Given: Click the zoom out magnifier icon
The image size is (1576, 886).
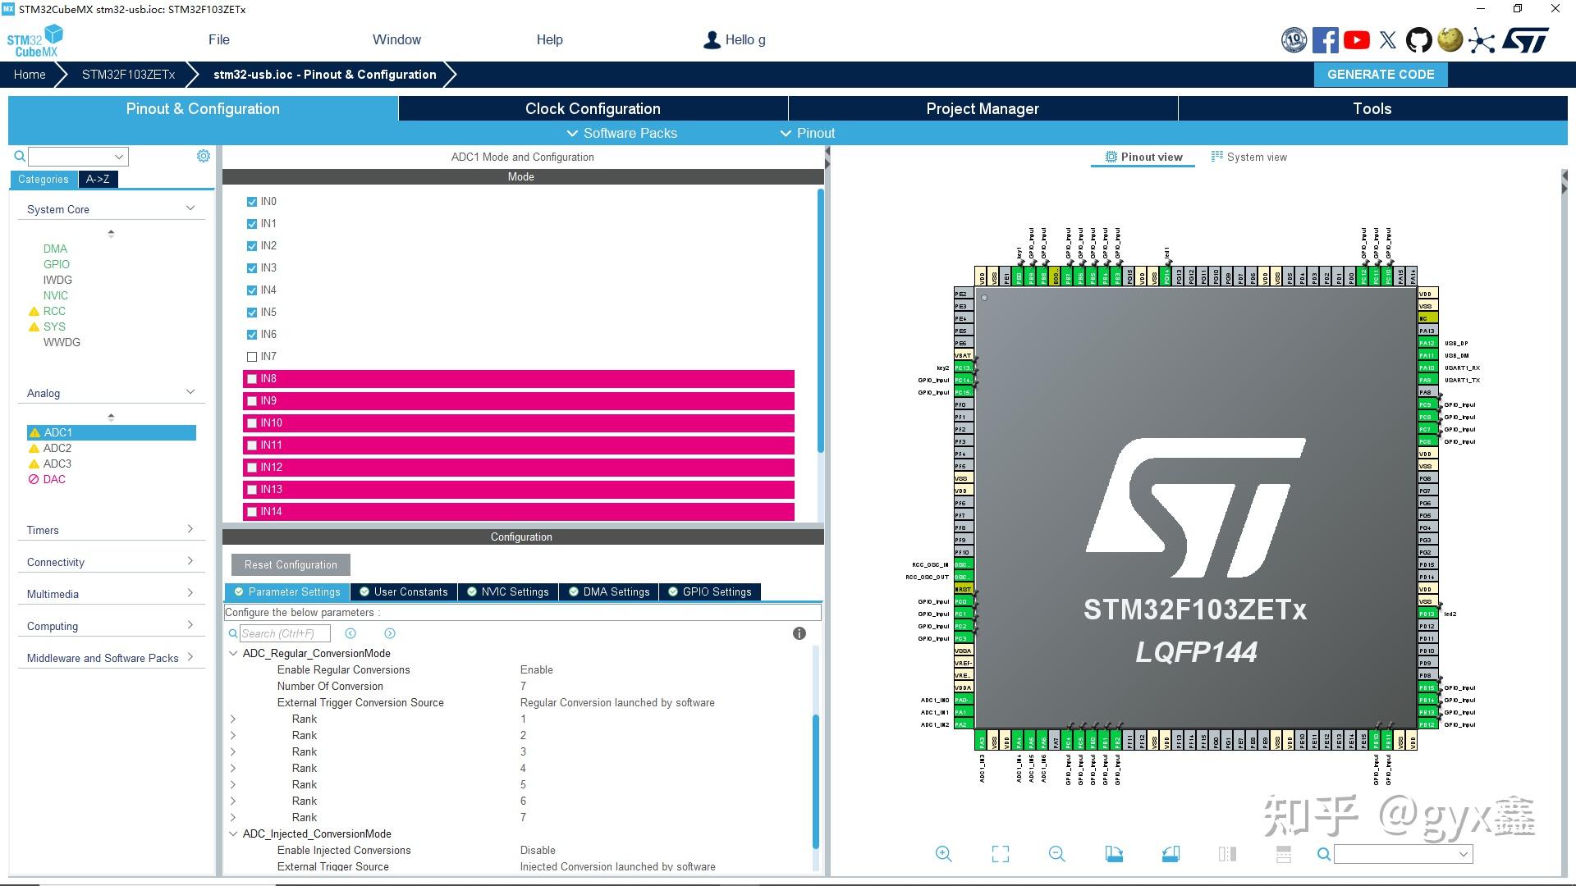Looking at the screenshot, I should (1056, 854).
